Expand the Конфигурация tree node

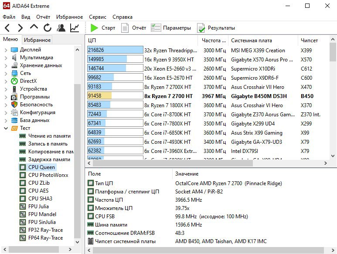pos(6,112)
